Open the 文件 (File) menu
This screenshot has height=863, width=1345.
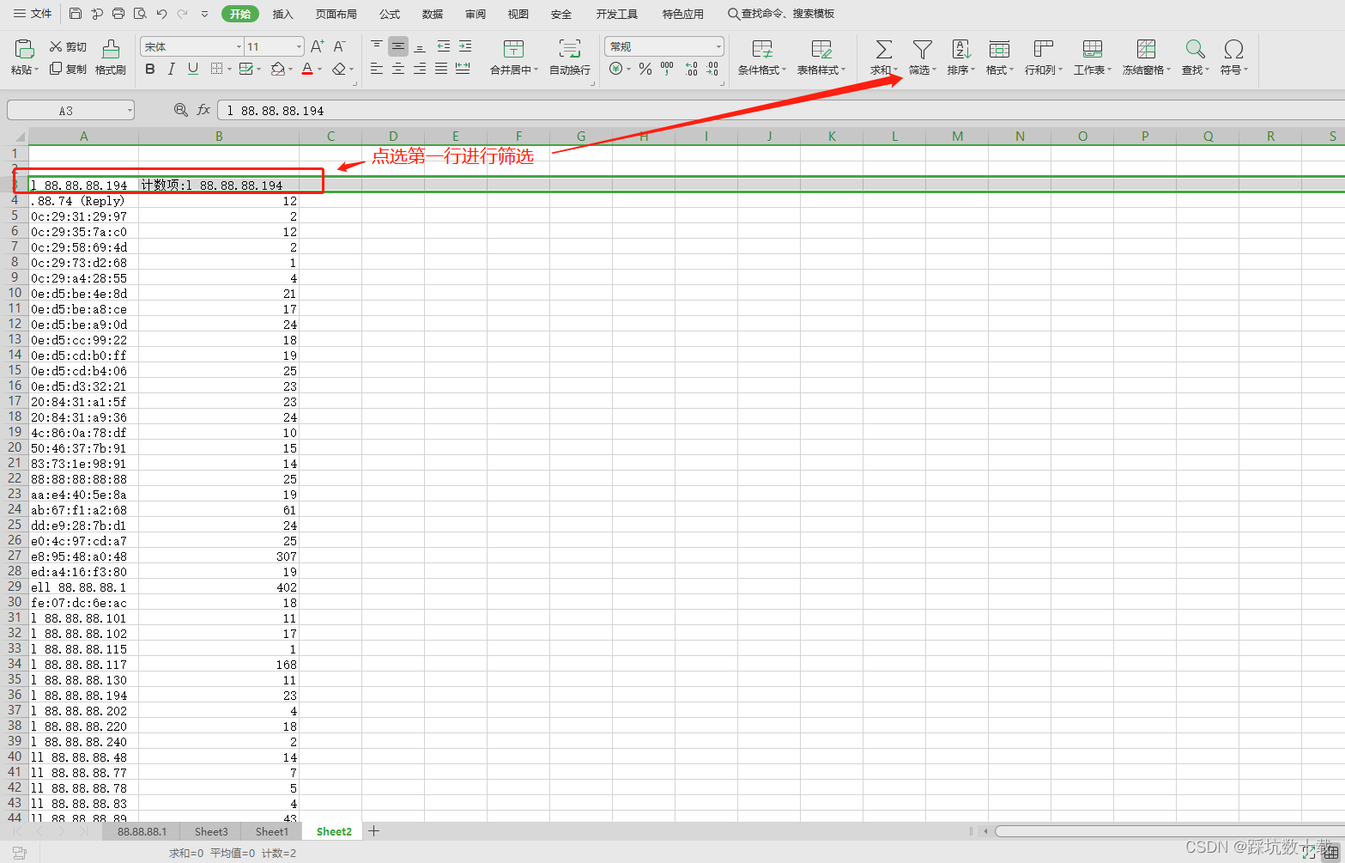(33, 14)
